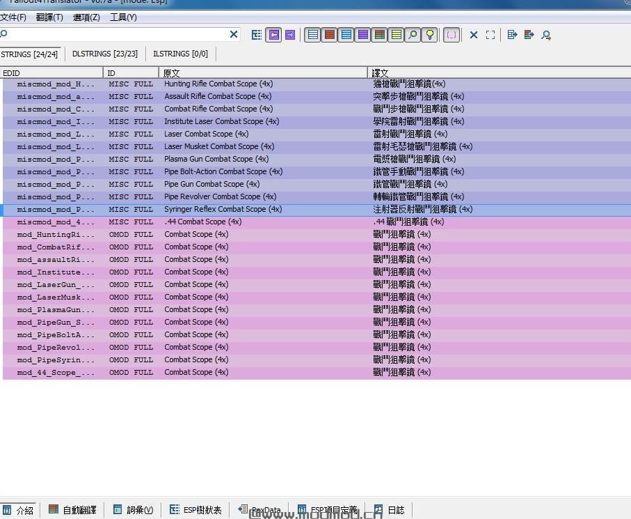Click the mod_CombatRif... EDID cell
Screen dimensions: 631x519
coord(56,247)
